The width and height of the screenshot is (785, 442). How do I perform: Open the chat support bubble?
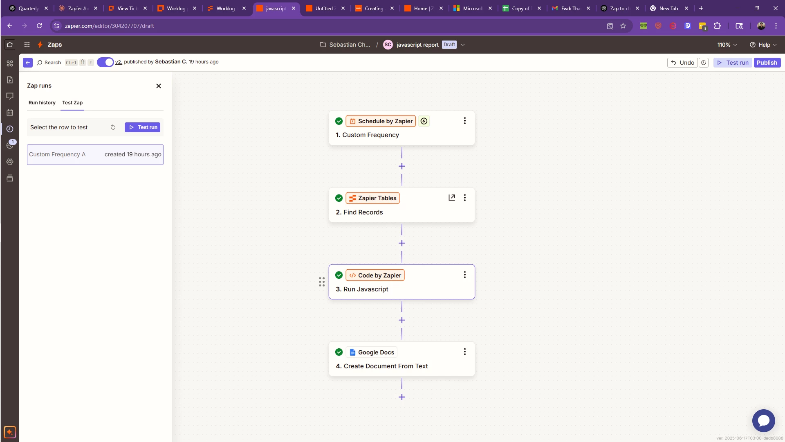pos(763,420)
